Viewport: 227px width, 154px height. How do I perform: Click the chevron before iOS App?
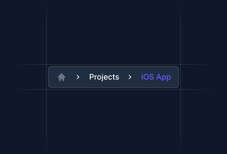click(130, 77)
